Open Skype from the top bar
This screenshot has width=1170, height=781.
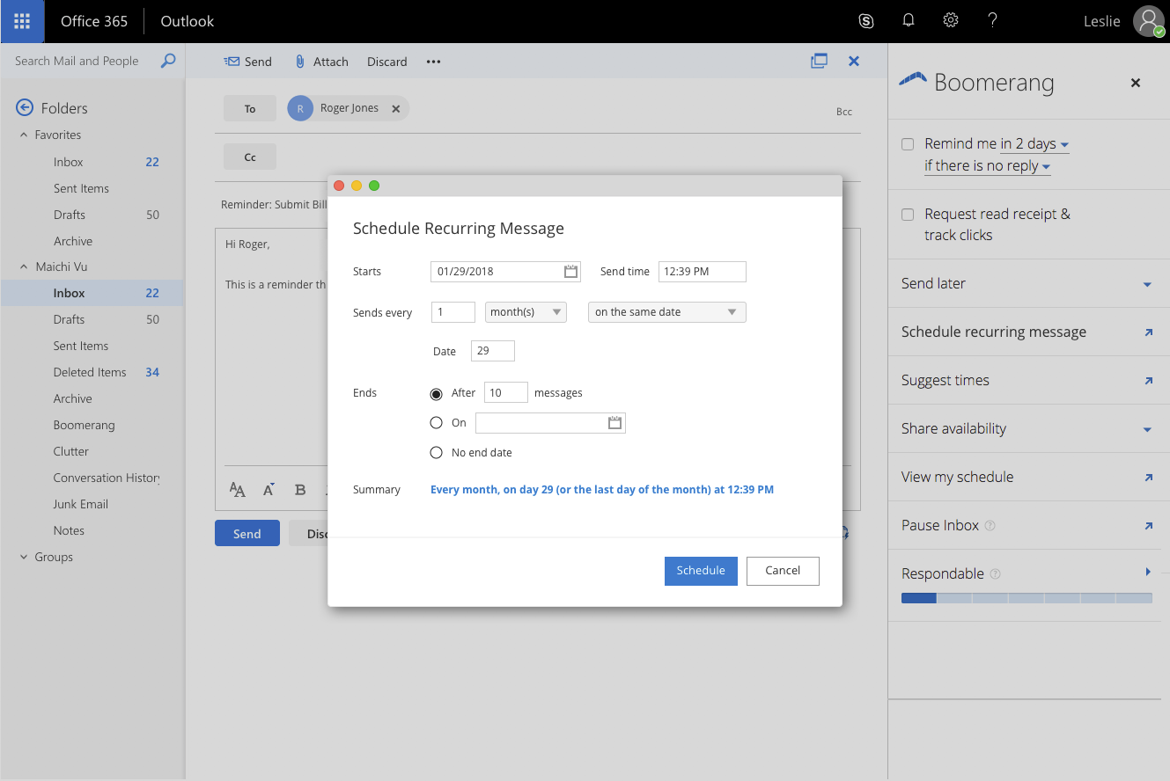pyautogui.click(x=865, y=20)
